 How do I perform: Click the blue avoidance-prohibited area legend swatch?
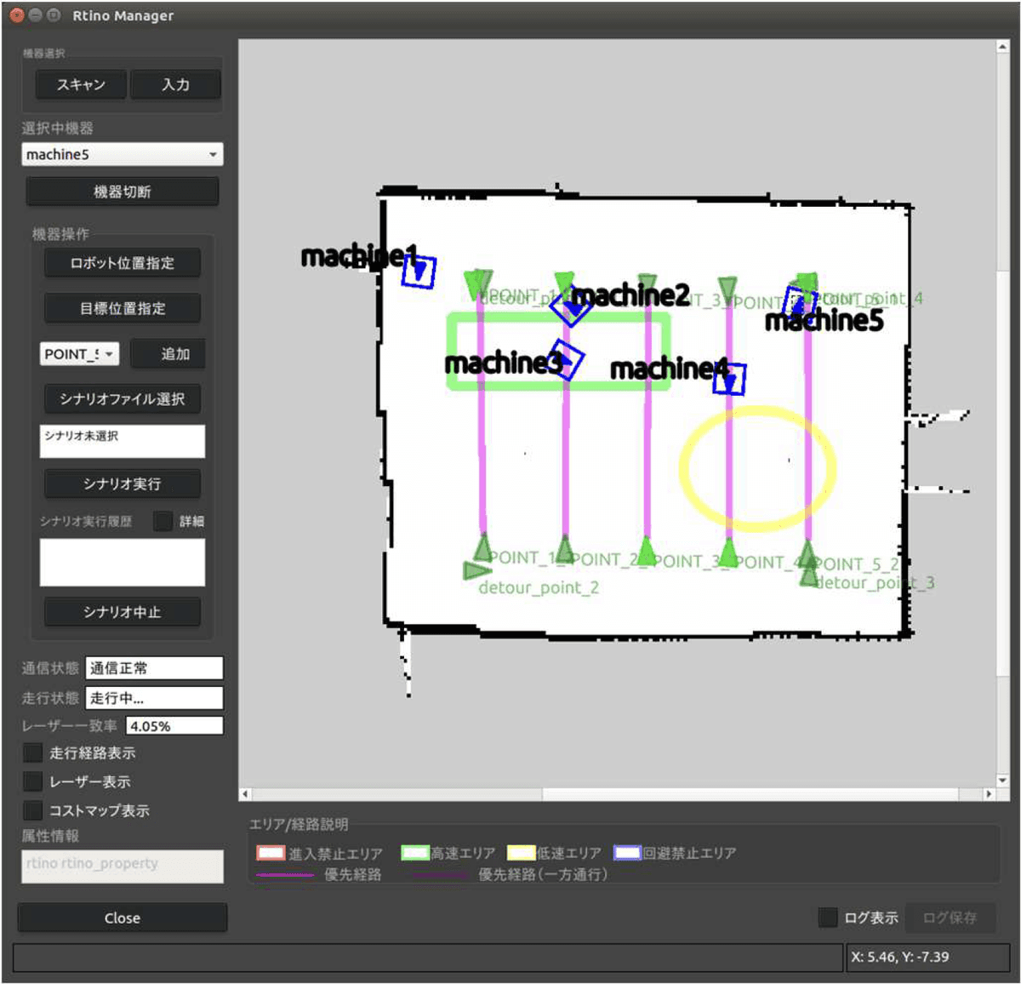coord(627,853)
